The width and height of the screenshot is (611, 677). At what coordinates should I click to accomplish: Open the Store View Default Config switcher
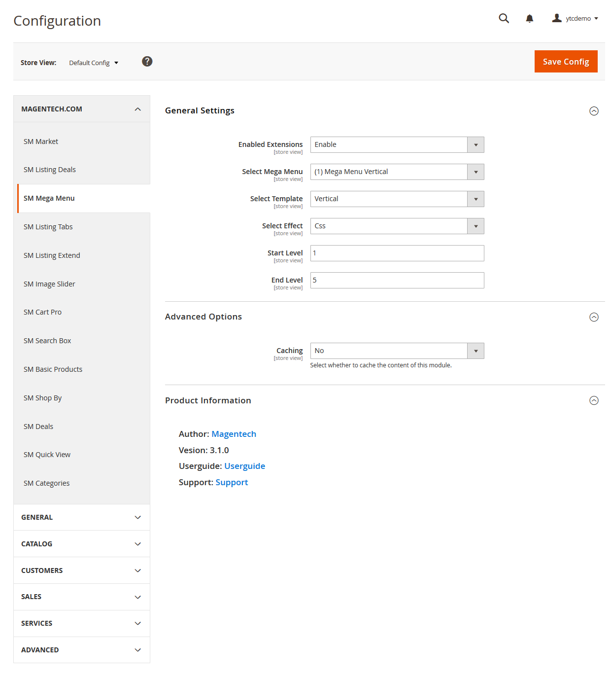coord(94,63)
